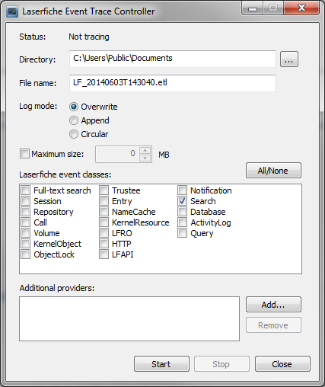Check the HTTP event class
Viewport: 325px width, 387px height.
coord(104,243)
